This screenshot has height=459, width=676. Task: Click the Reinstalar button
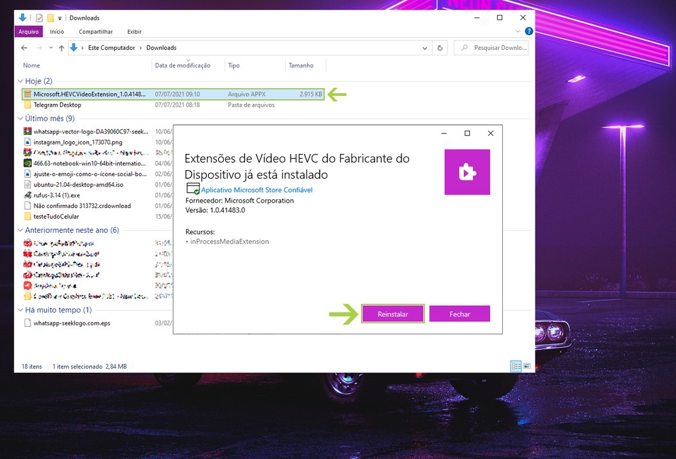point(393,314)
